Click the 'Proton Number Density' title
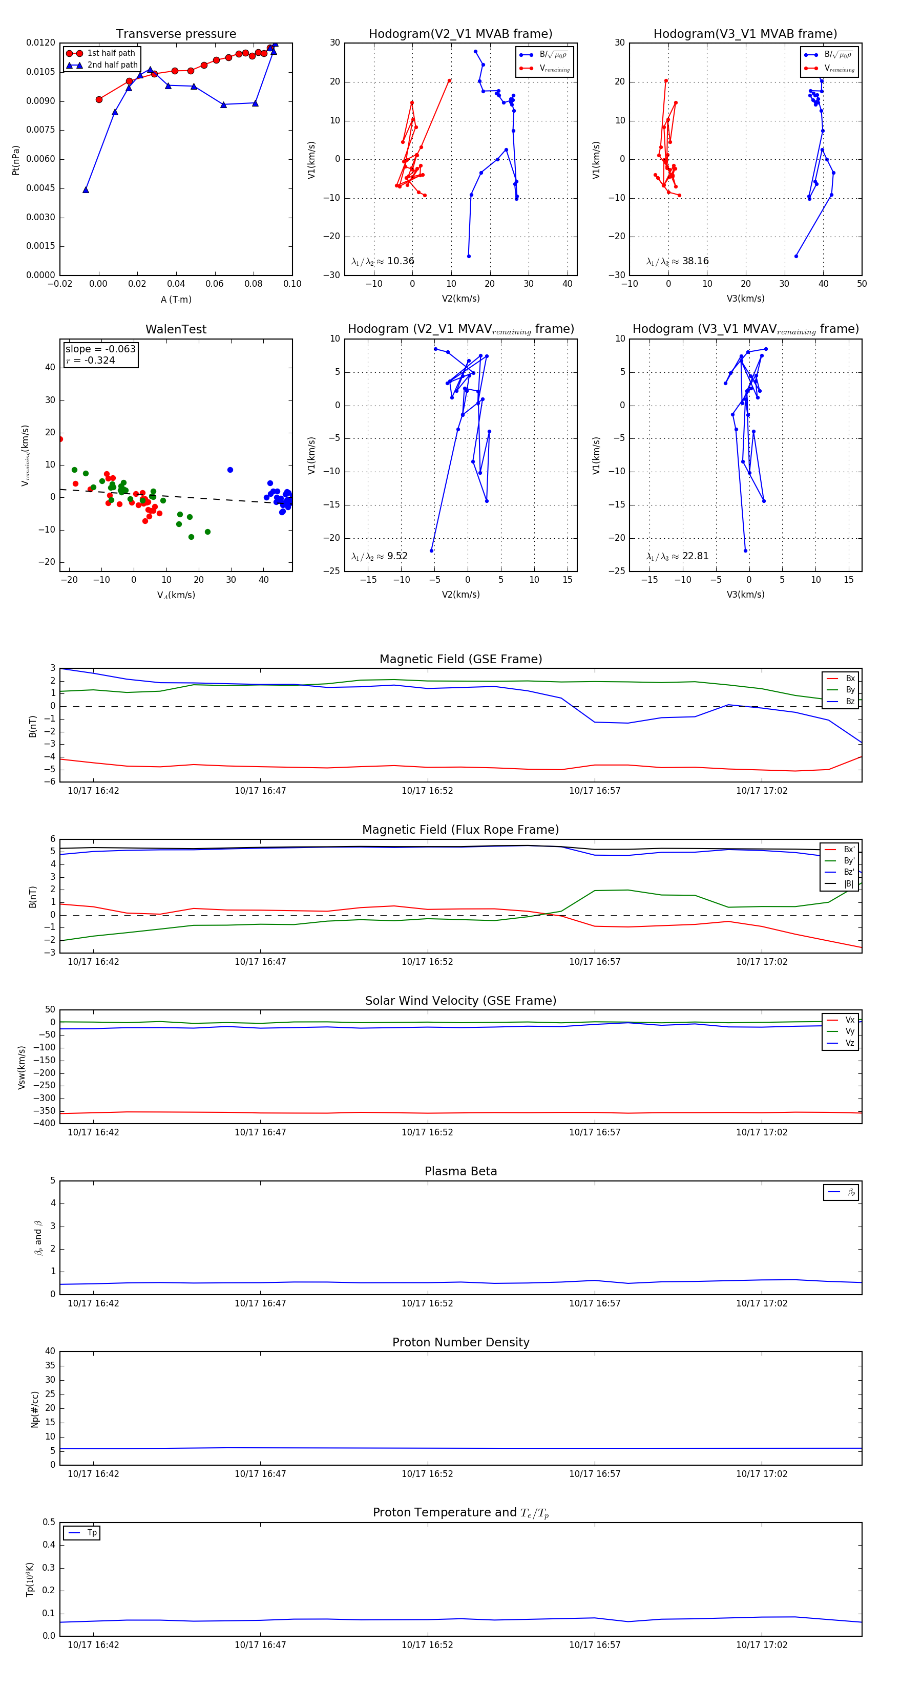The image size is (922, 1690). (x=460, y=1342)
